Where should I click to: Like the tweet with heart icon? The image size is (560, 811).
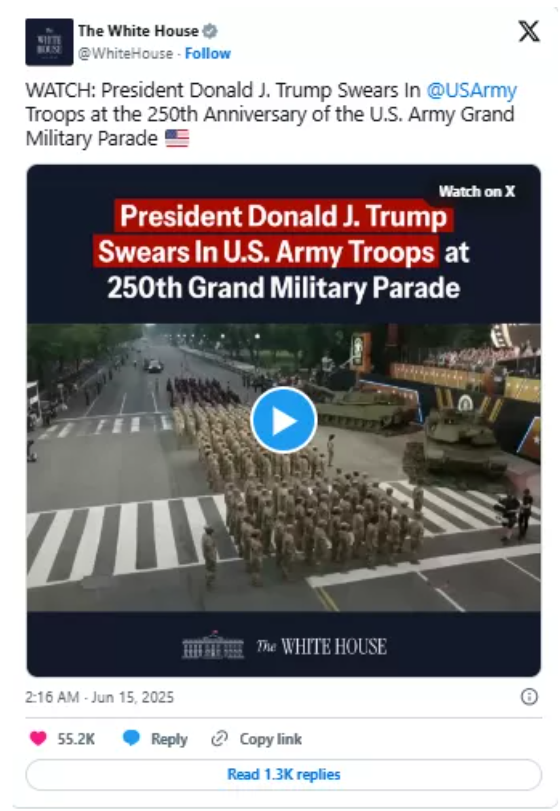click(38, 739)
